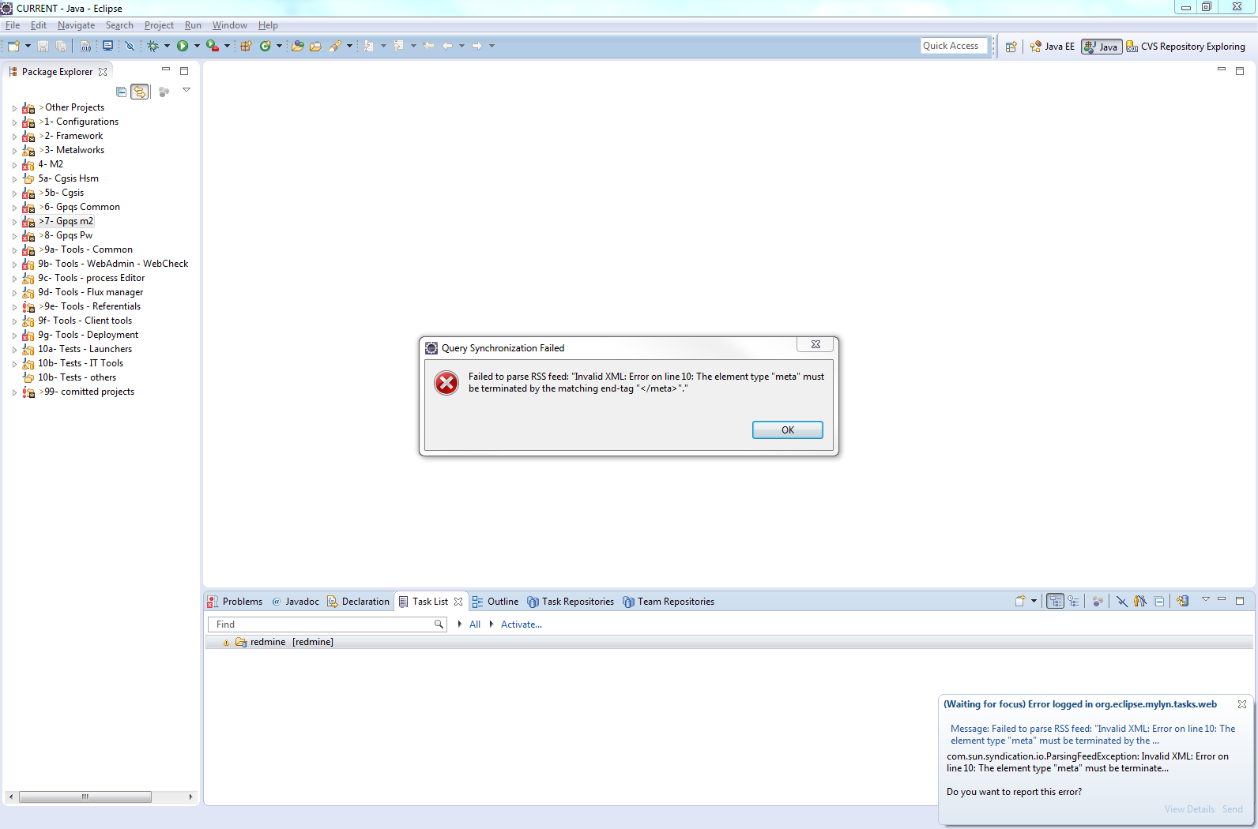
Task: Click the Save All icon in toolbar
Action: [61, 46]
